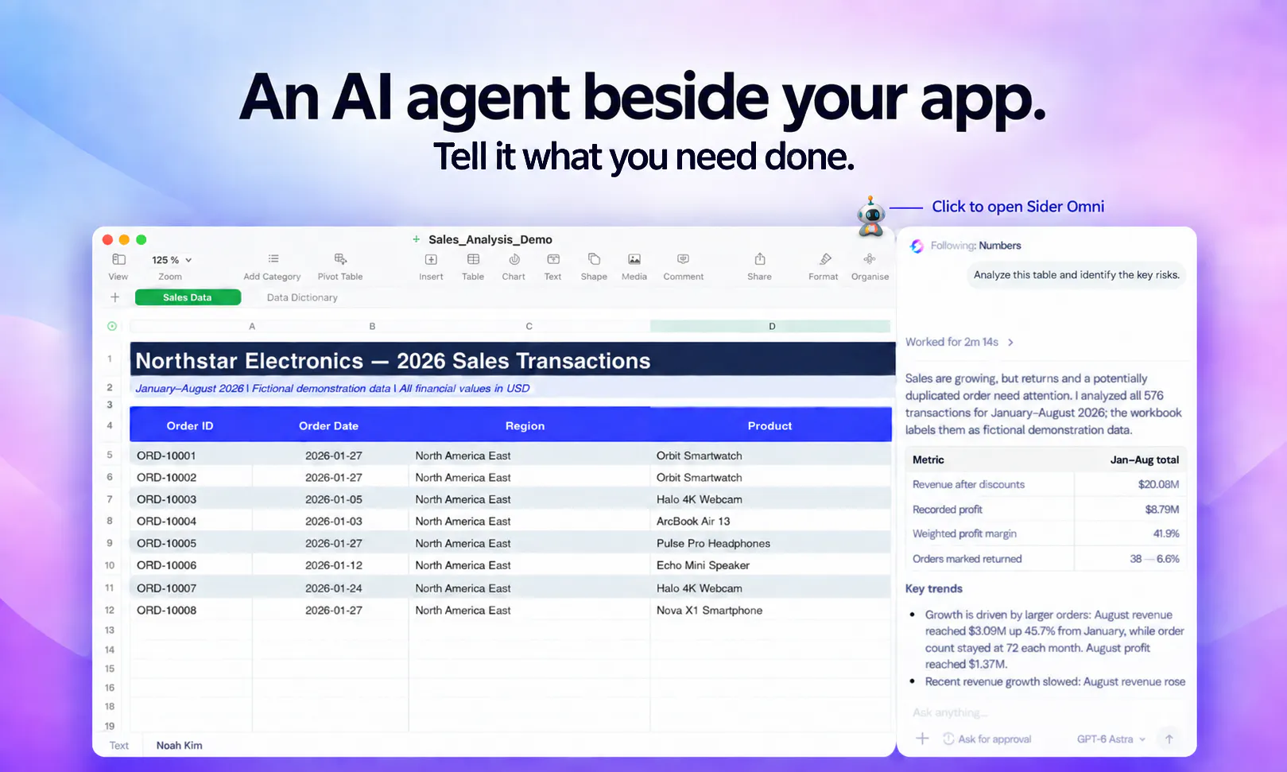Click the Sider logo beside Following: Numbers
The image size is (1287, 772).
pyautogui.click(x=917, y=246)
